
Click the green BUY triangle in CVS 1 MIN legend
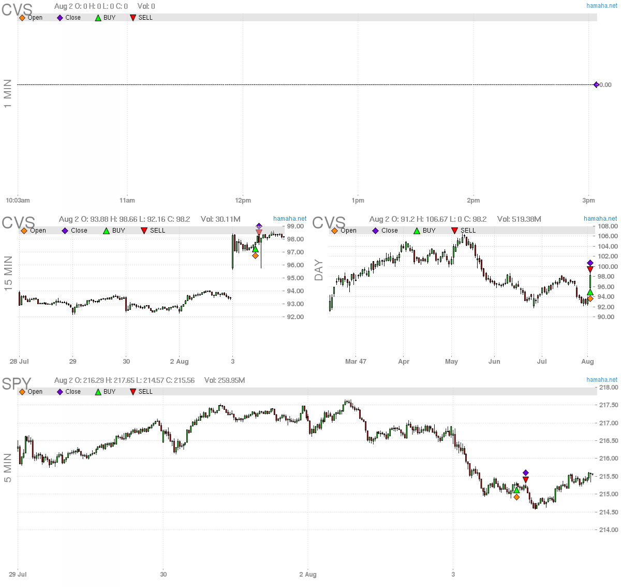(x=98, y=18)
